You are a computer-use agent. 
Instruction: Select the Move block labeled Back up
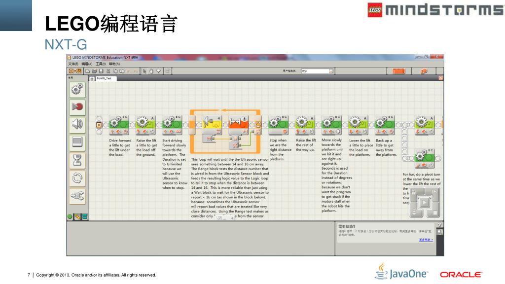point(385,125)
